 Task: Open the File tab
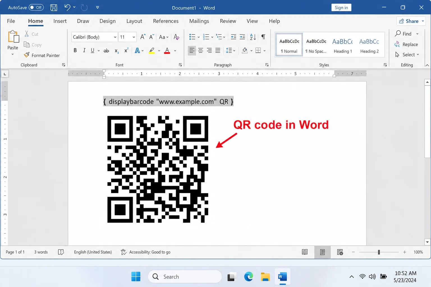pyautogui.click(x=11, y=21)
